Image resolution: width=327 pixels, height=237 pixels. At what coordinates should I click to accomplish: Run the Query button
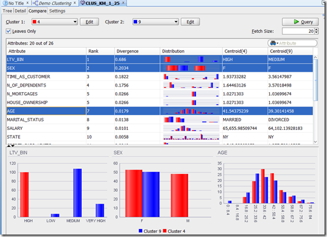[300, 22]
